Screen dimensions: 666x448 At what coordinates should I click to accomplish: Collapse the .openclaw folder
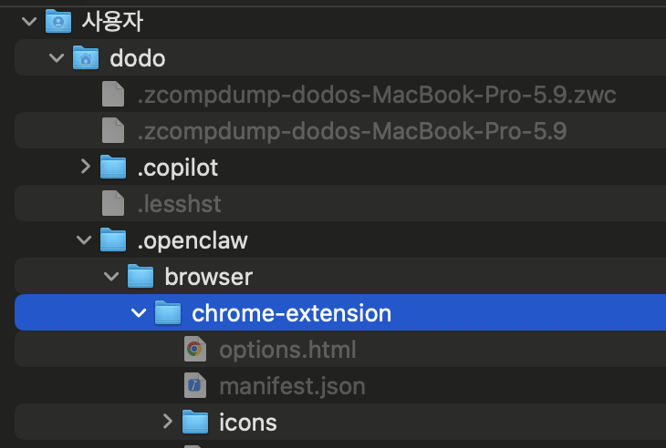coord(84,239)
